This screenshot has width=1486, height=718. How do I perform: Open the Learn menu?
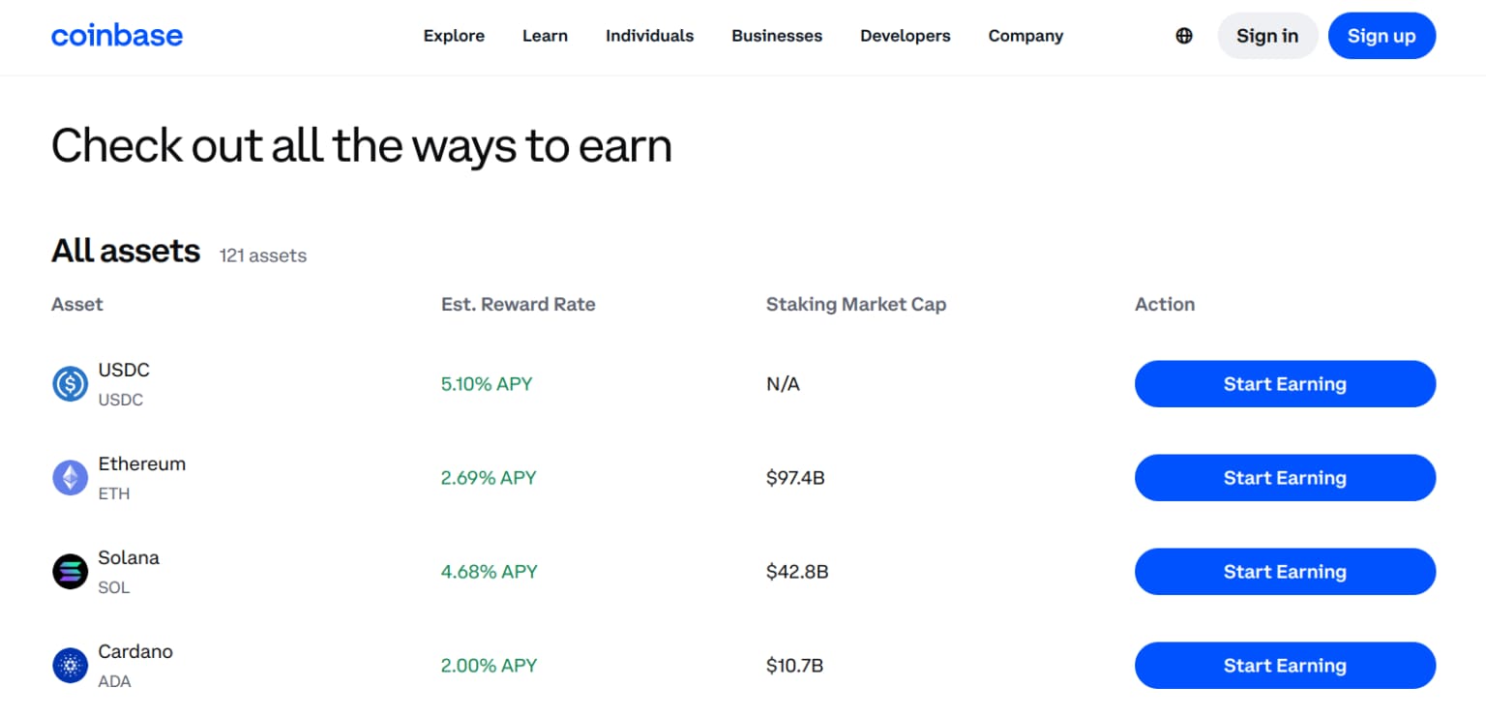pos(545,36)
